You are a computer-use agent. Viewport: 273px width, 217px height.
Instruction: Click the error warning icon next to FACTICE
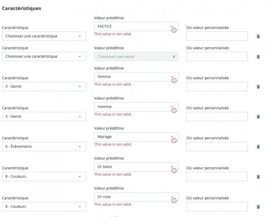(174, 30)
